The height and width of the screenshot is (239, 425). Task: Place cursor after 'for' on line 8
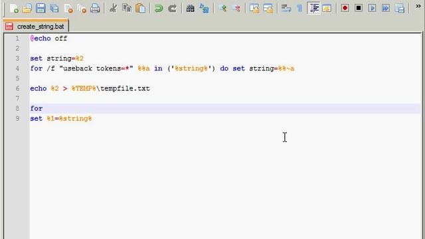click(x=43, y=109)
